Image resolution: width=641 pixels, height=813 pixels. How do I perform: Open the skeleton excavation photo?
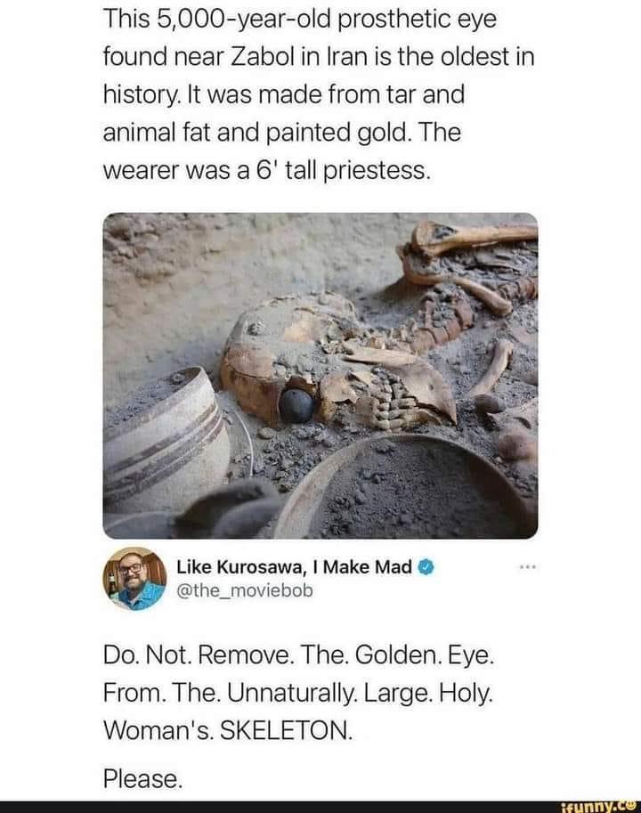[x=320, y=375]
